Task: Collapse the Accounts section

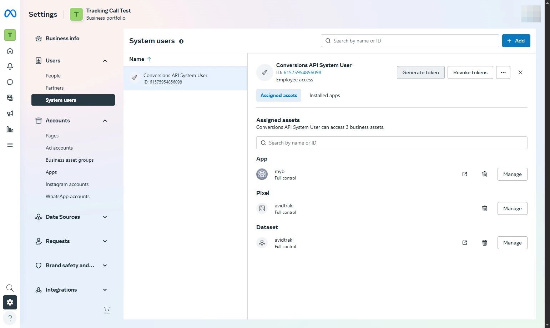Action: [x=105, y=121]
